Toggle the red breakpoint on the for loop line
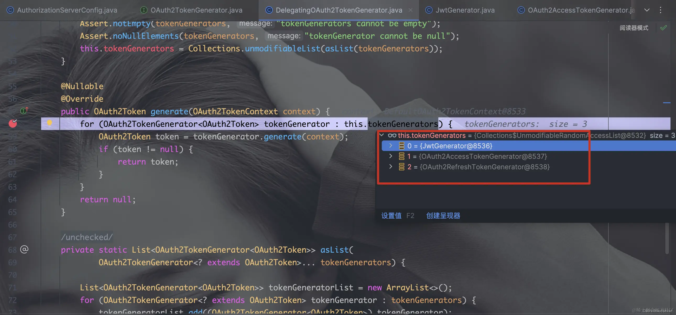676x315 pixels. point(13,123)
